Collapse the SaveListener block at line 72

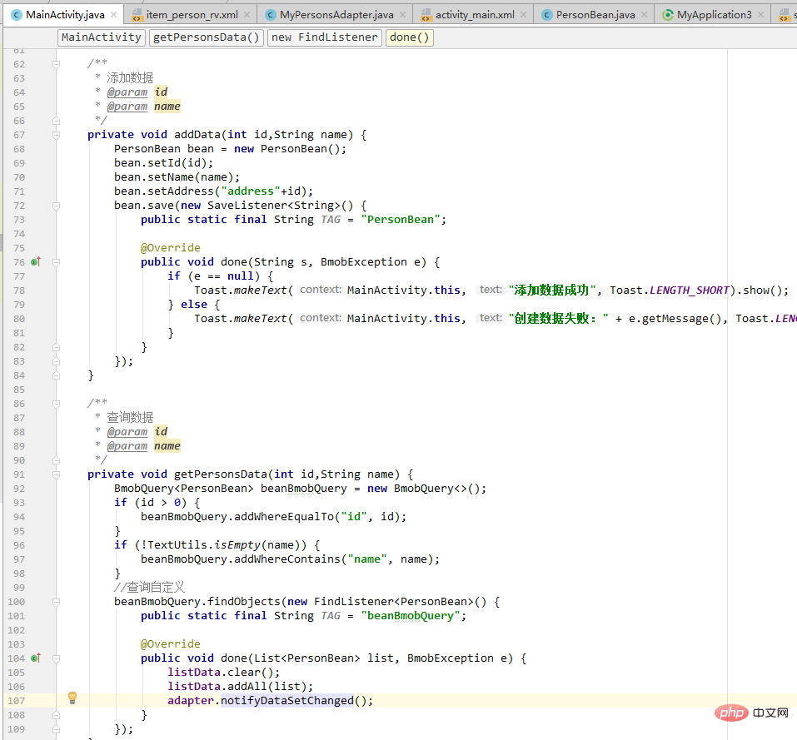pyautogui.click(x=57, y=206)
